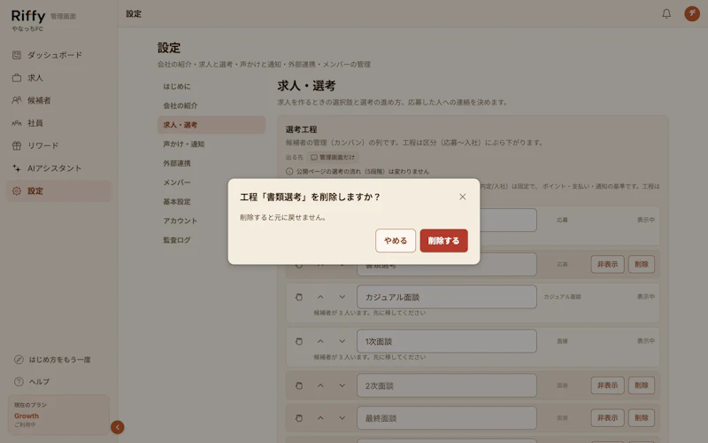Hide the 書類選考 stage with 非表示
Viewport: 708px width, 443px height.
click(x=607, y=264)
